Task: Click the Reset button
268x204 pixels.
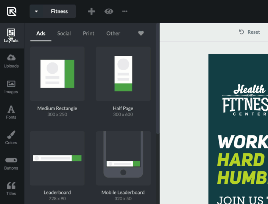Action: coord(249,32)
